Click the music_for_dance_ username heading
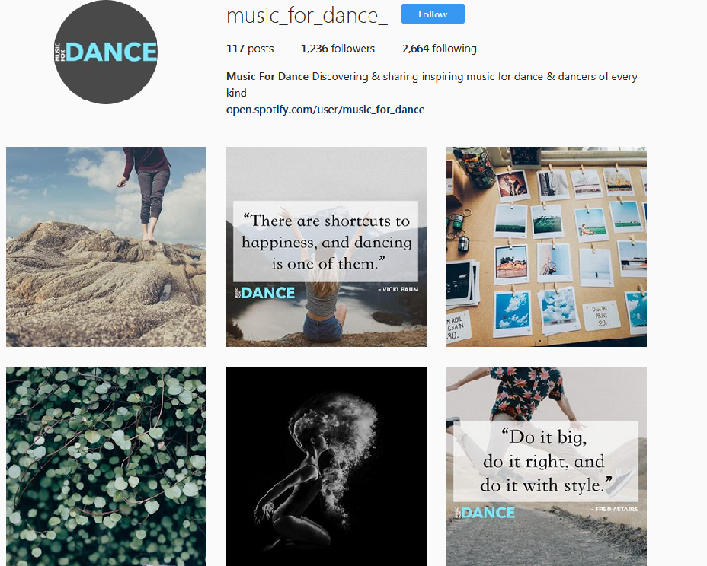Image resolution: width=707 pixels, height=566 pixels. tap(306, 16)
